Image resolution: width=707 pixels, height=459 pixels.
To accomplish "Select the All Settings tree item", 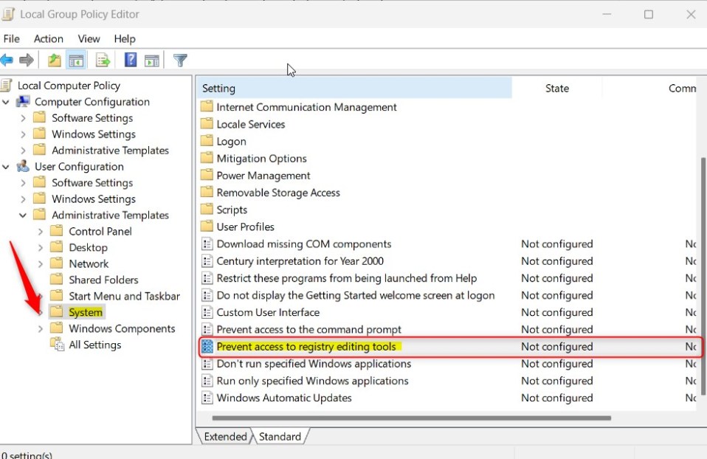I will point(94,345).
